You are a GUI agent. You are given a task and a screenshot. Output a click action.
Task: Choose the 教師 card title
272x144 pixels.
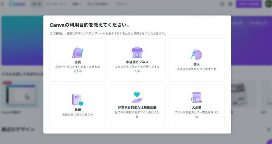click(x=78, y=110)
